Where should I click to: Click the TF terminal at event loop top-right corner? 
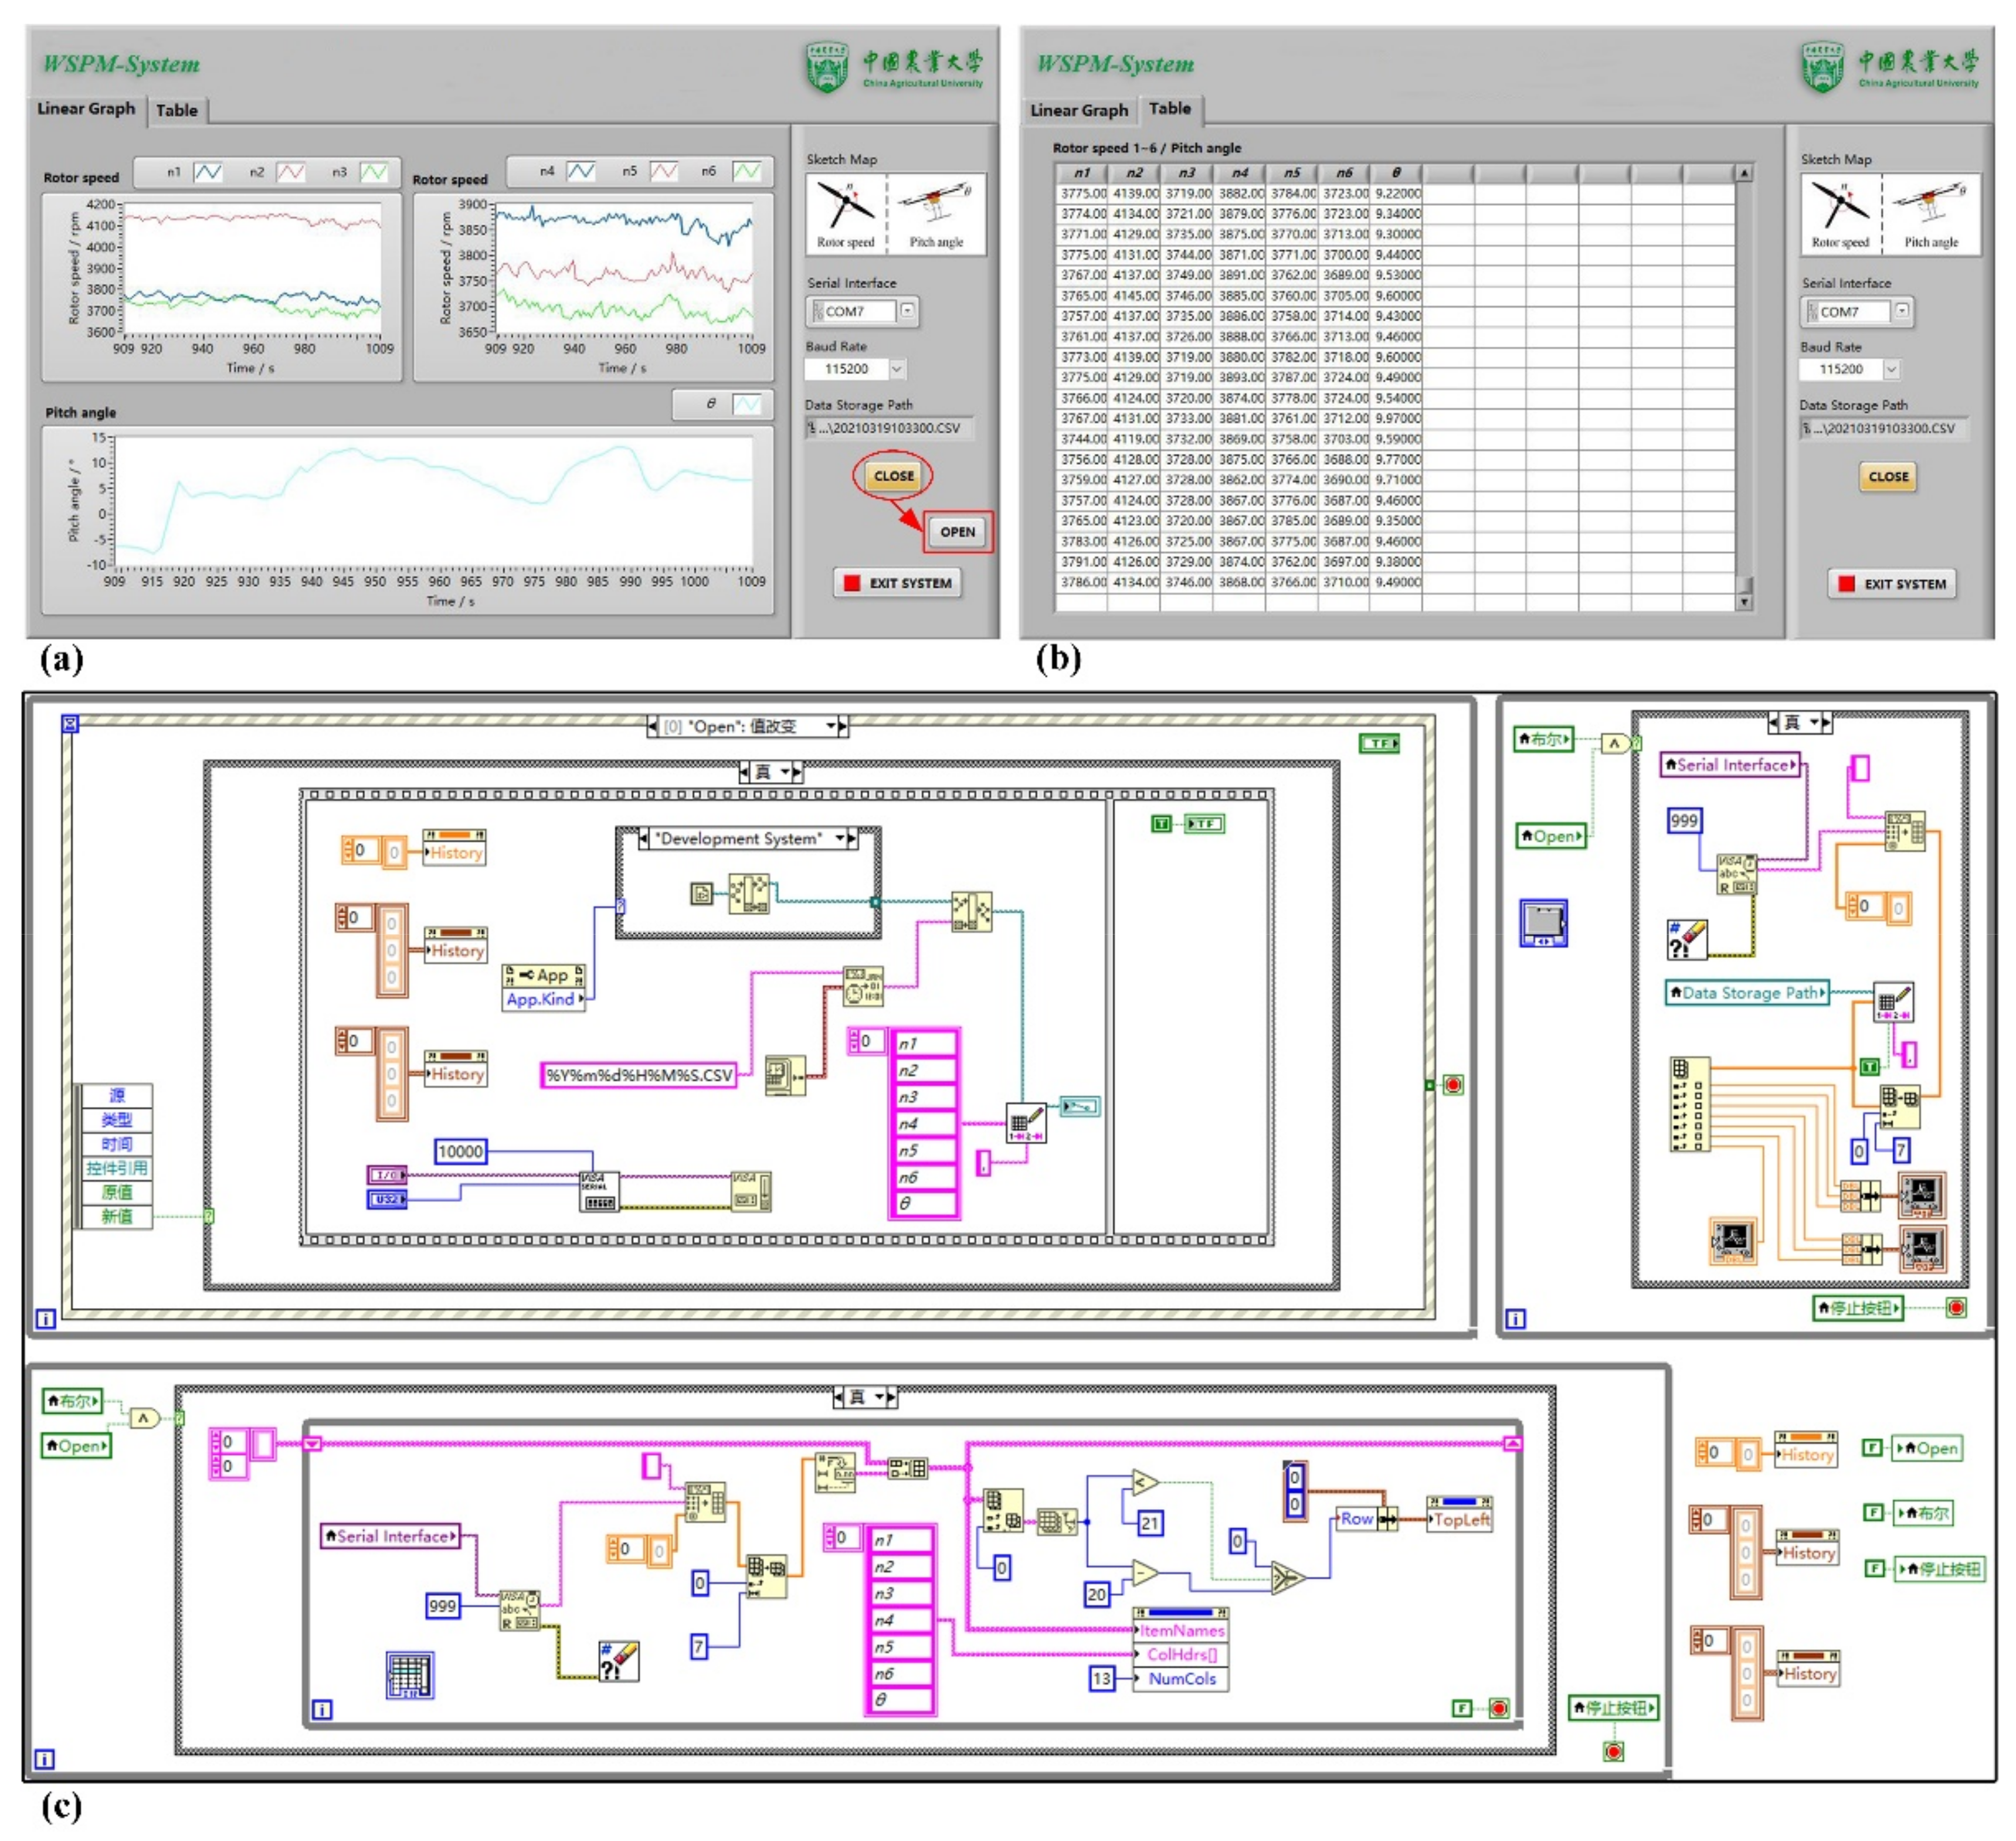coord(1379,744)
